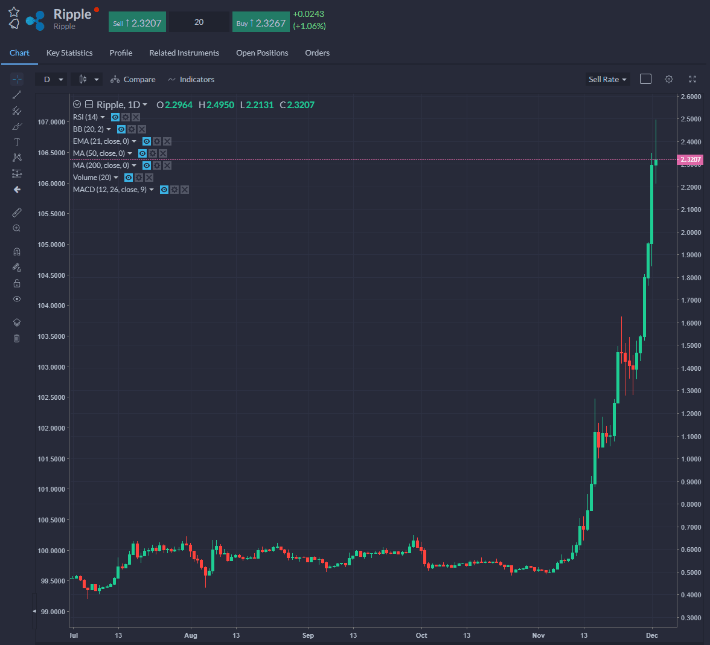Select the crosshair cursor tool

pos(17,79)
